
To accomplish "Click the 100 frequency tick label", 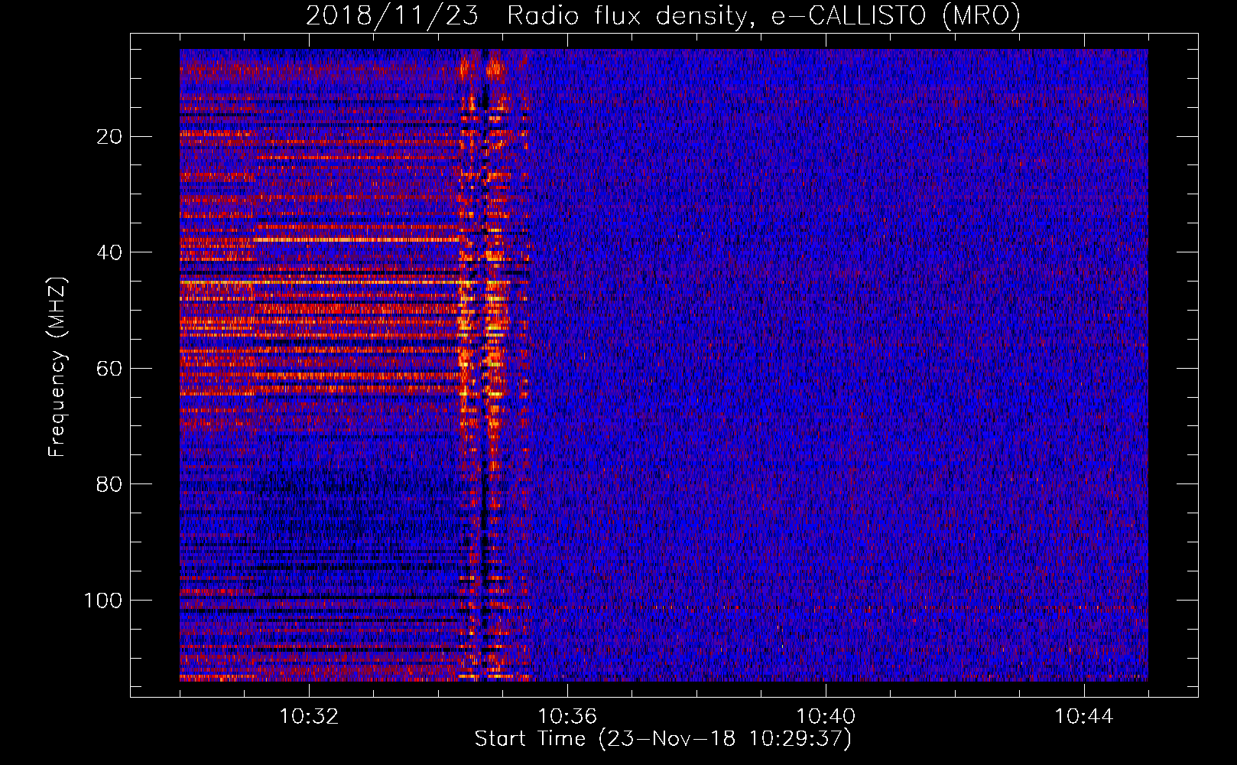I will point(103,601).
